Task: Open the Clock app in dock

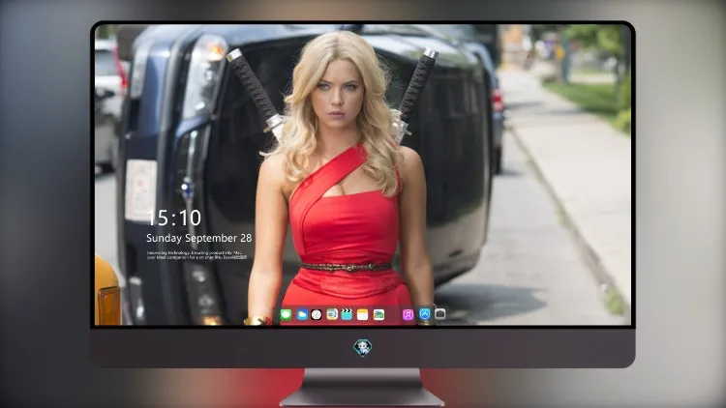Action: coord(317,315)
